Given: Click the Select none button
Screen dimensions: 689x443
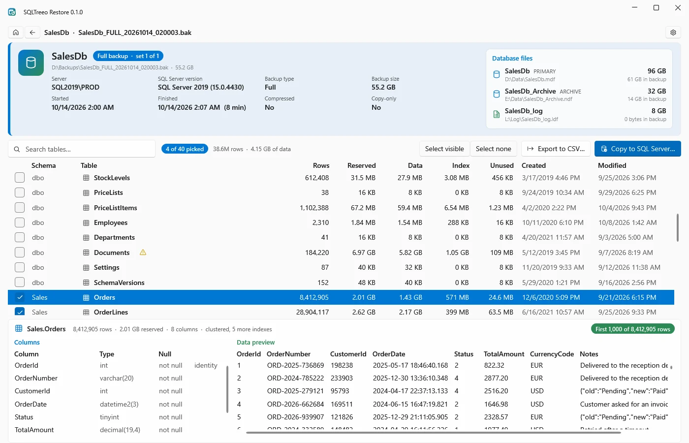Looking at the screenshot, I should [x=493, y=149].
